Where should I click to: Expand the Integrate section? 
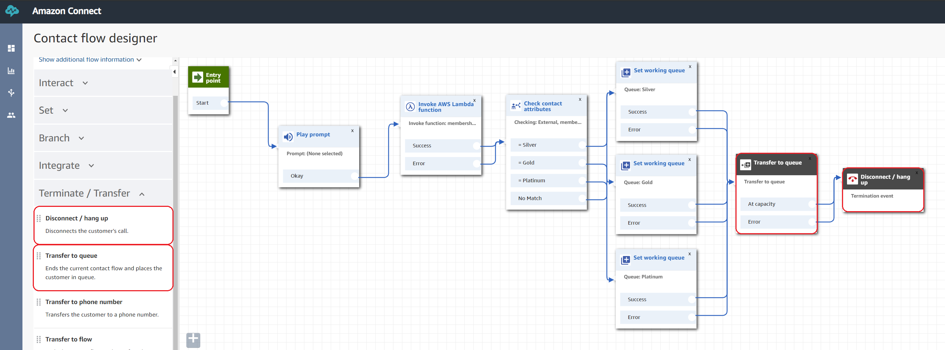(x=103, y=165)
